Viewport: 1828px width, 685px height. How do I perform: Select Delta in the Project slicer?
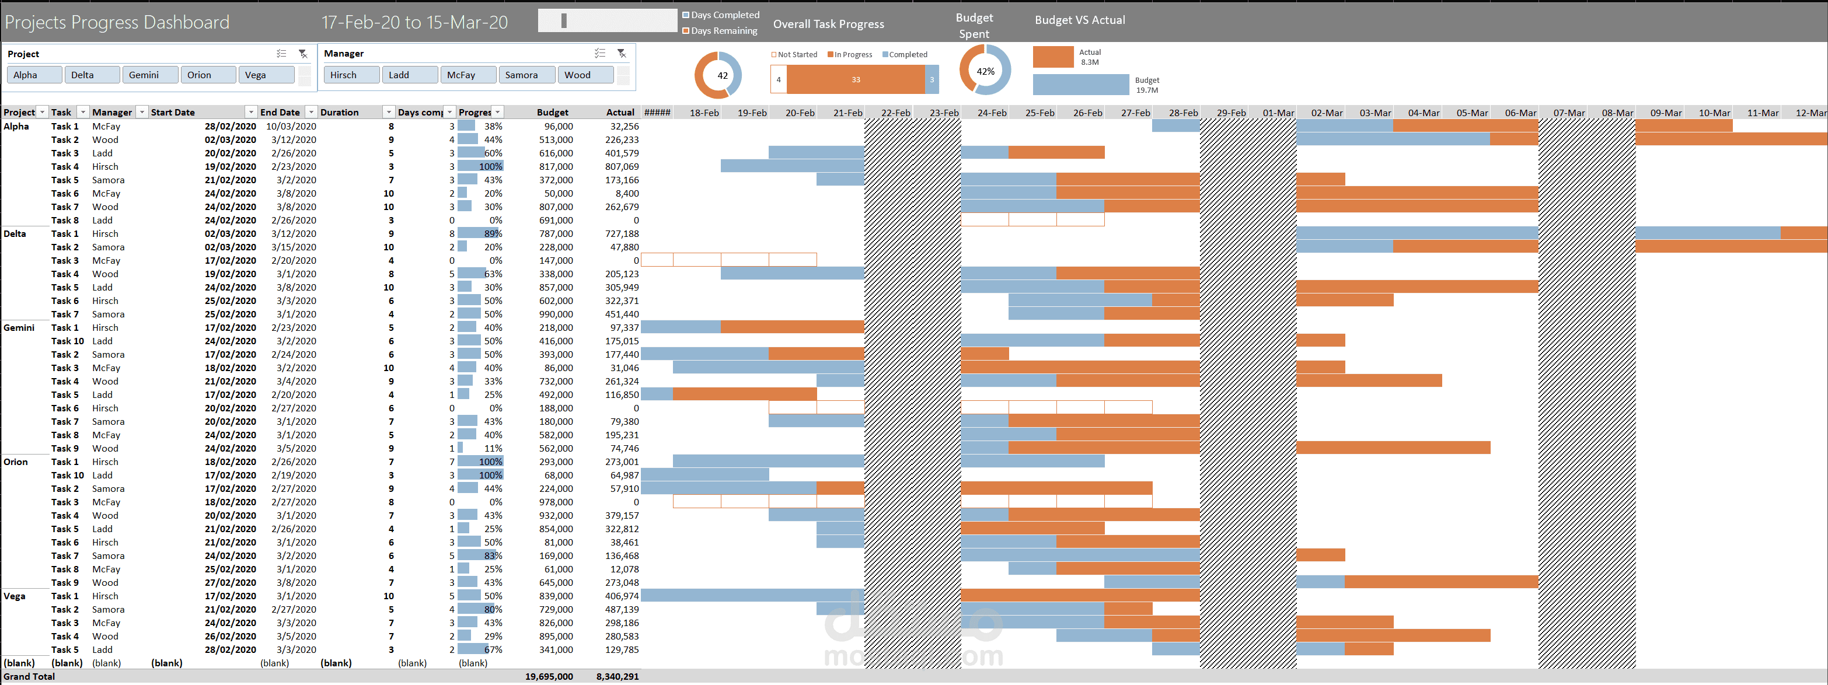[92, 75]
